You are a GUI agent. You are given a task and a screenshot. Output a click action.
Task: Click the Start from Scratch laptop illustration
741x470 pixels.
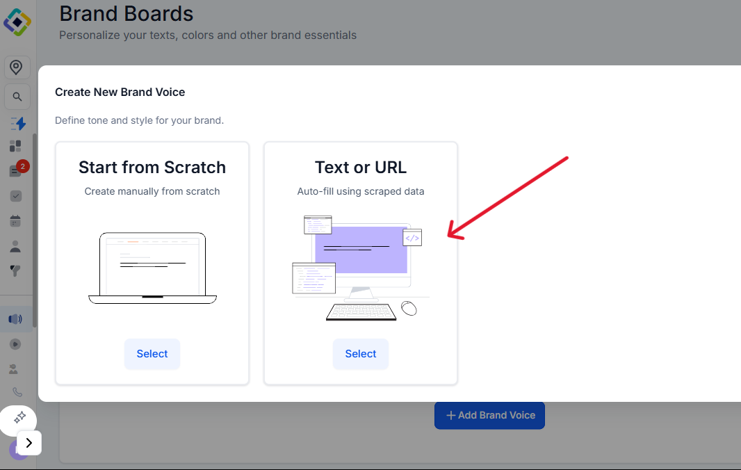tap(152, 268)
